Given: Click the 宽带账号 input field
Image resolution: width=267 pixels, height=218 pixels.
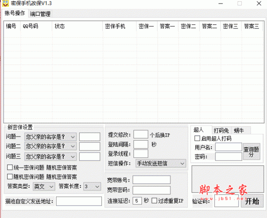Looking at the screenshot, I should (x=151, y=180).
